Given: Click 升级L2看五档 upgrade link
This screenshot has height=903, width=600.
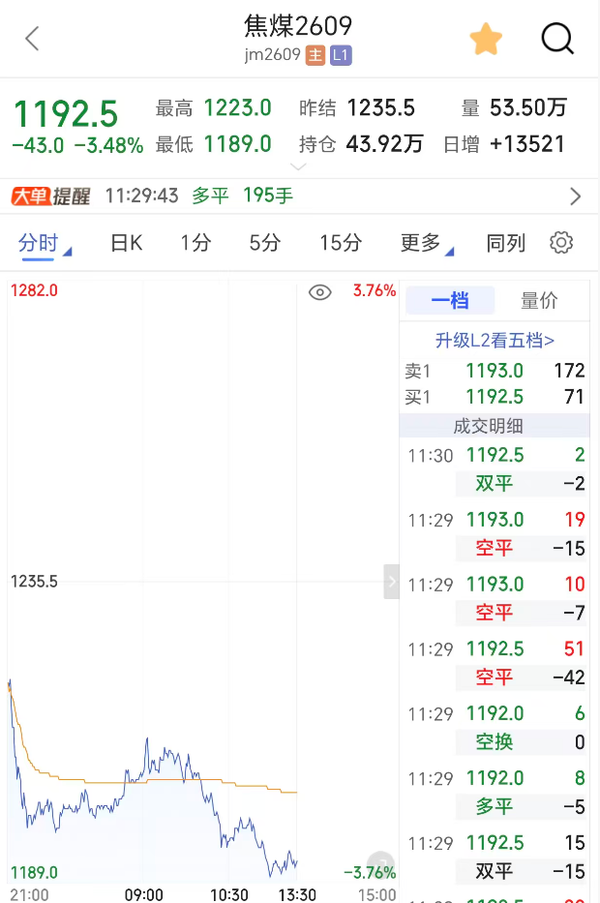Looking at the screenshot, I should tap(495, 340).
